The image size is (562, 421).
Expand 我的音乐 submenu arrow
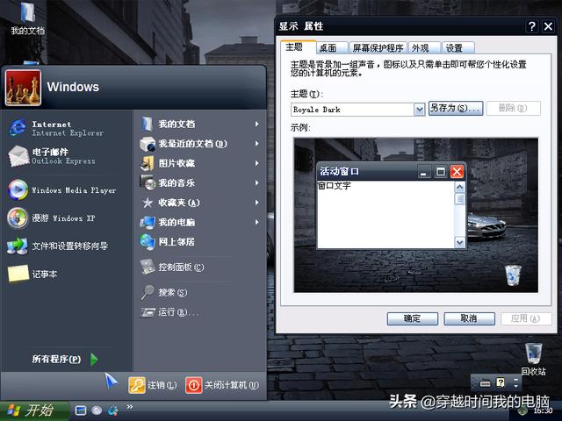click(x=257, y=183)
